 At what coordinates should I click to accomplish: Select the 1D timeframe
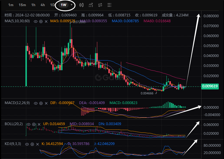pos(52,5)
